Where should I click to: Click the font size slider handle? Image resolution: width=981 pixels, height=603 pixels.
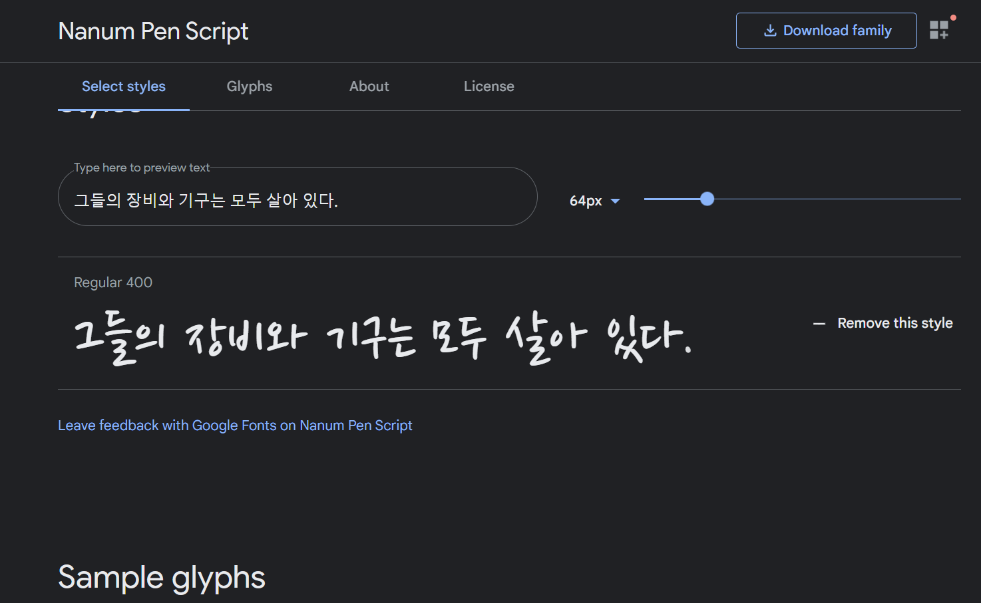pyautogui.click(x=707, y=199)
